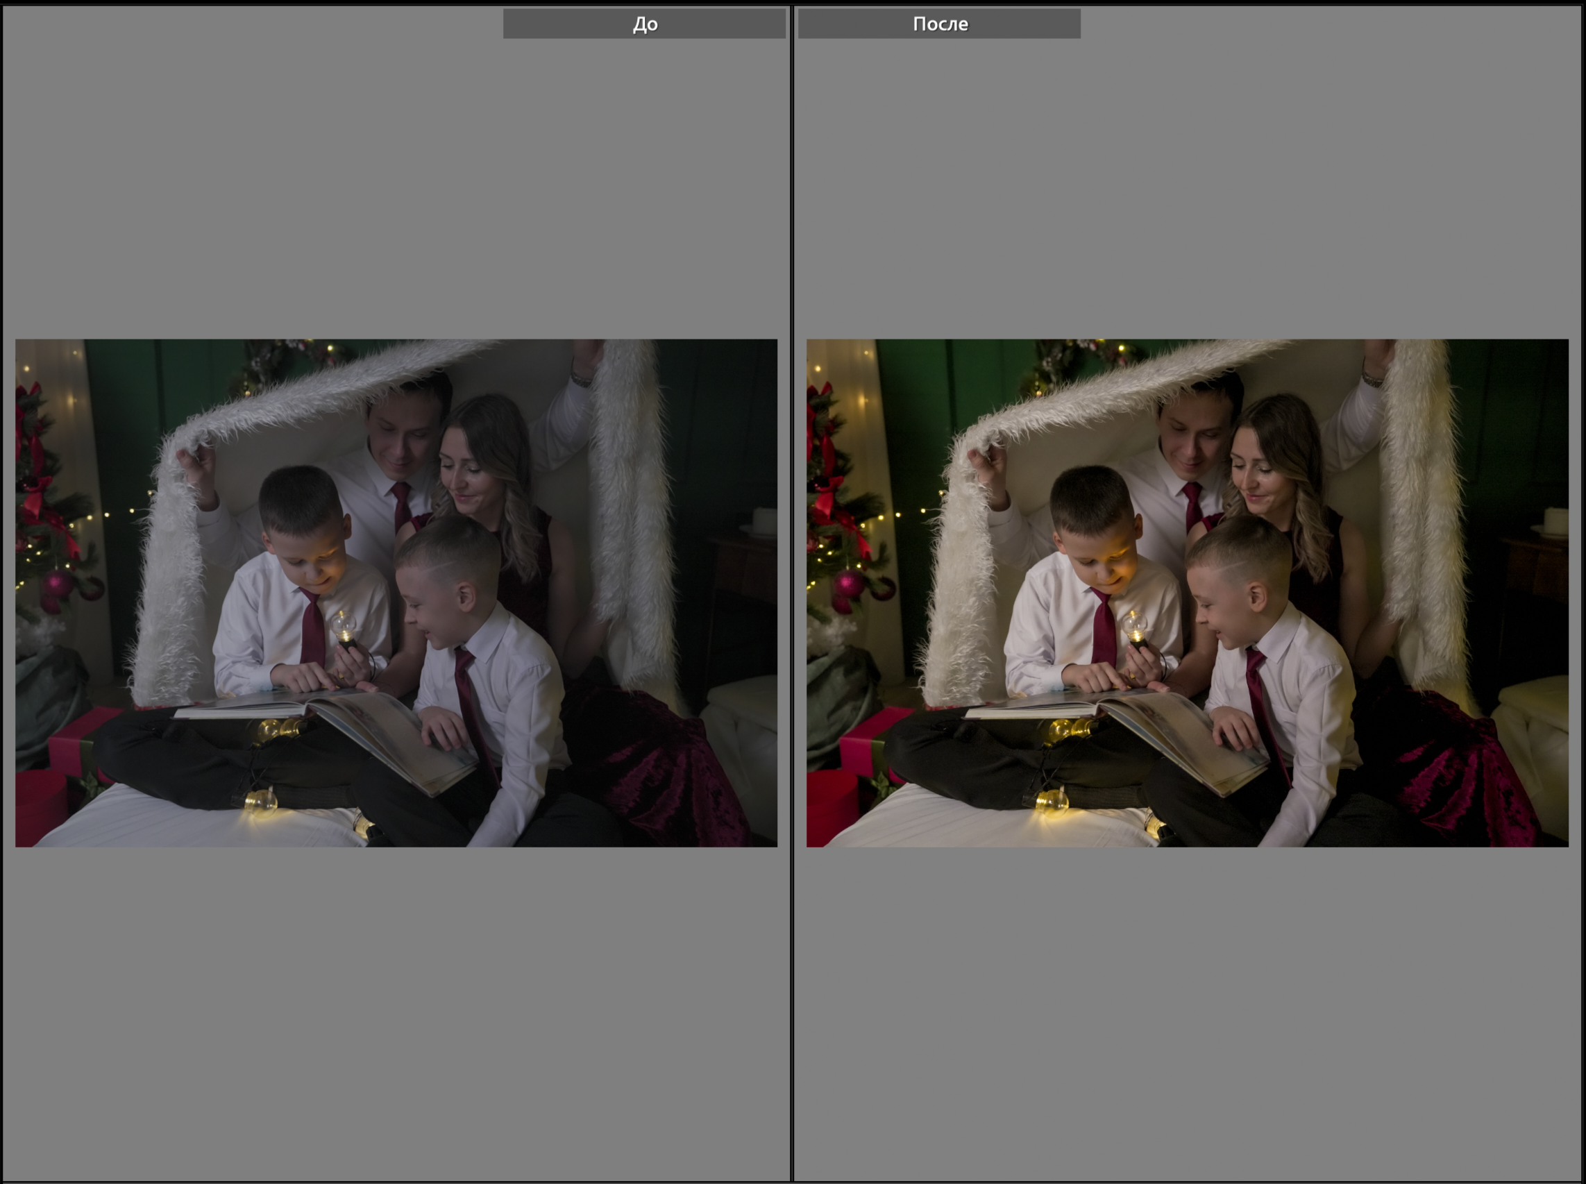Click the divider between Before and After panes
This screenshot has width=1586, height=1184.
[x=791, y=592]
